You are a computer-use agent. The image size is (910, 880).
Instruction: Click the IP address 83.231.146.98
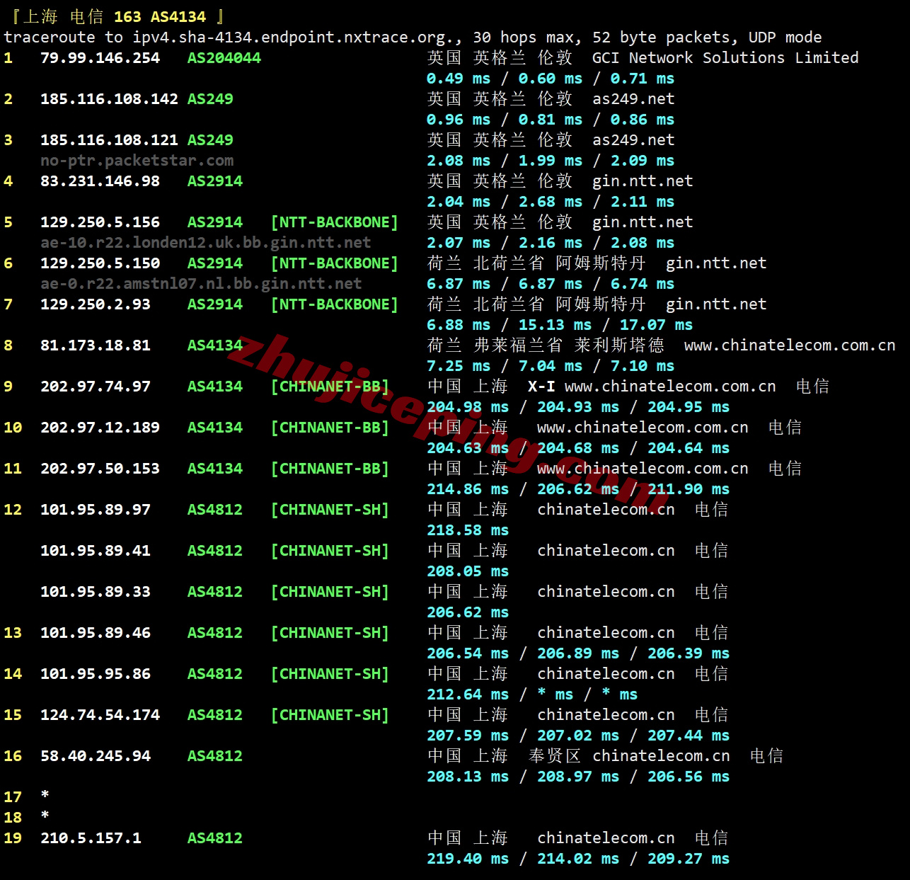tap(100, 181)
